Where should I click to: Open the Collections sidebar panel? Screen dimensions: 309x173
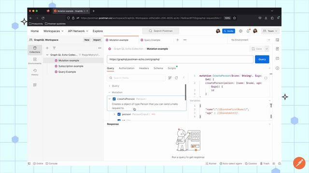point(35,49)
